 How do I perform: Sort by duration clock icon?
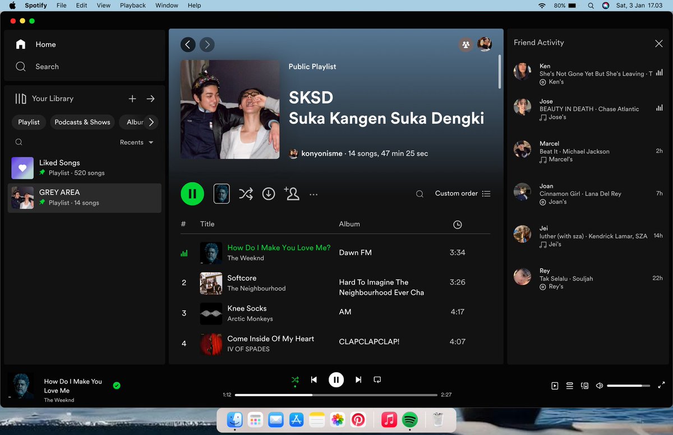click(458, 224)
